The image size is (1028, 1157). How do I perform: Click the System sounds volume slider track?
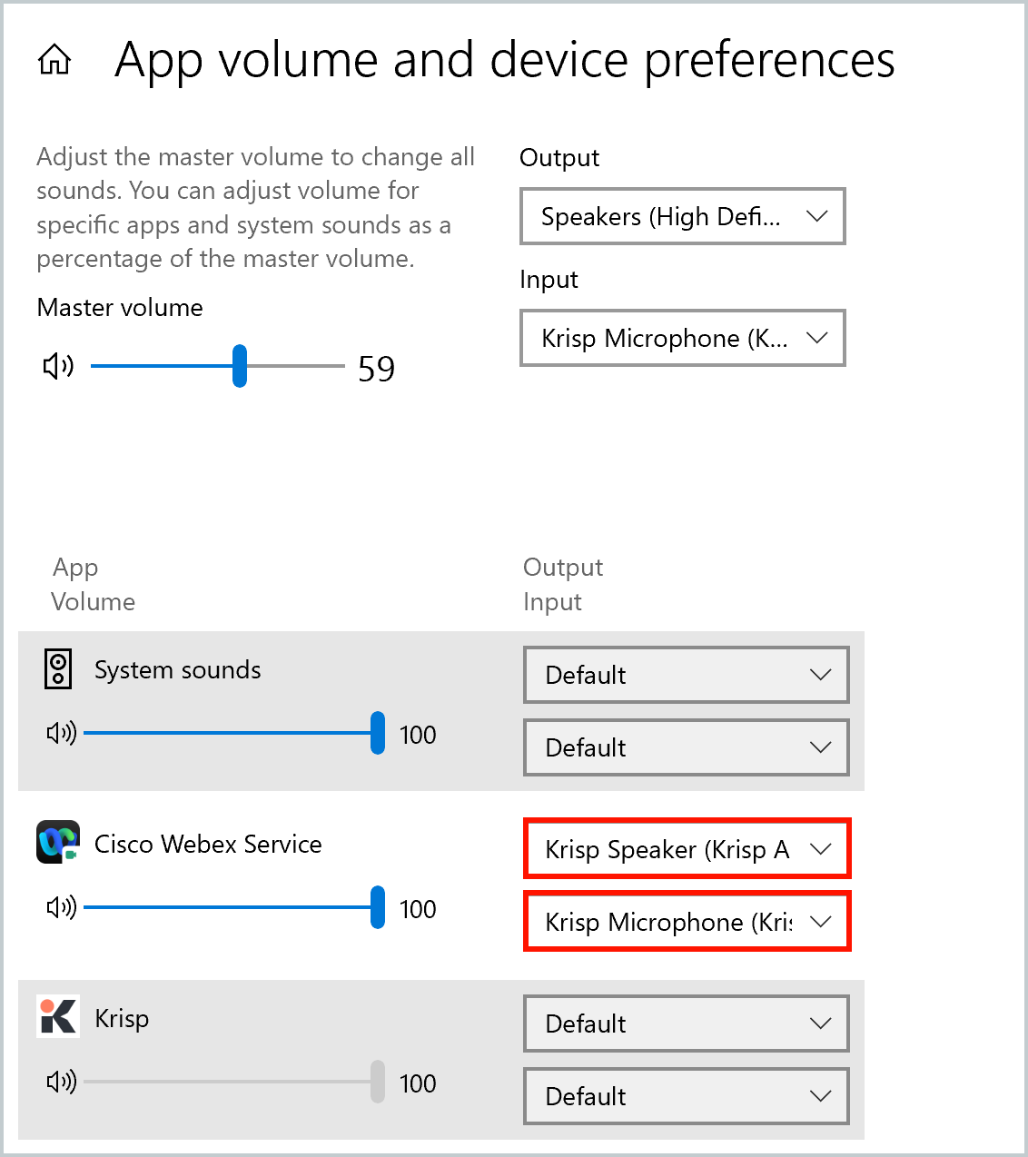click(234, 733)
